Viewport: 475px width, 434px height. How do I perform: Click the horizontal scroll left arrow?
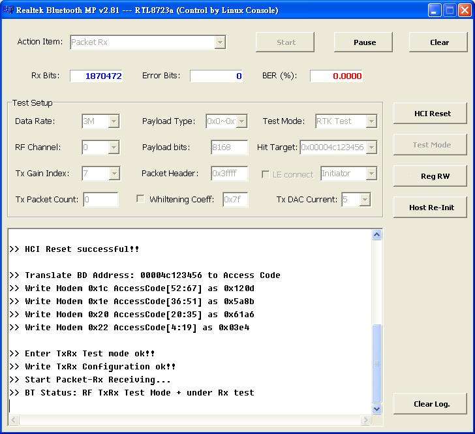coord(14,420)
